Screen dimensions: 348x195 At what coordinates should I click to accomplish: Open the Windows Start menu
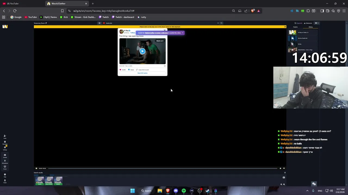[x=132, y=191]
